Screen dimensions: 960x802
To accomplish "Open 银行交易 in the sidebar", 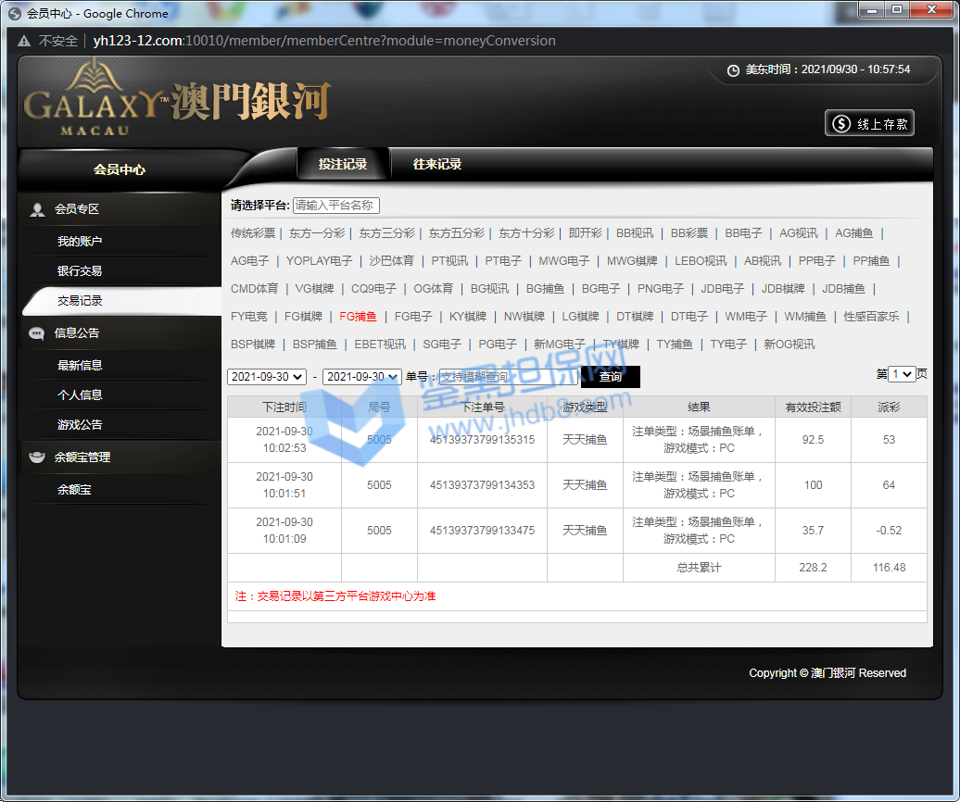I will [x=80, y=271].
